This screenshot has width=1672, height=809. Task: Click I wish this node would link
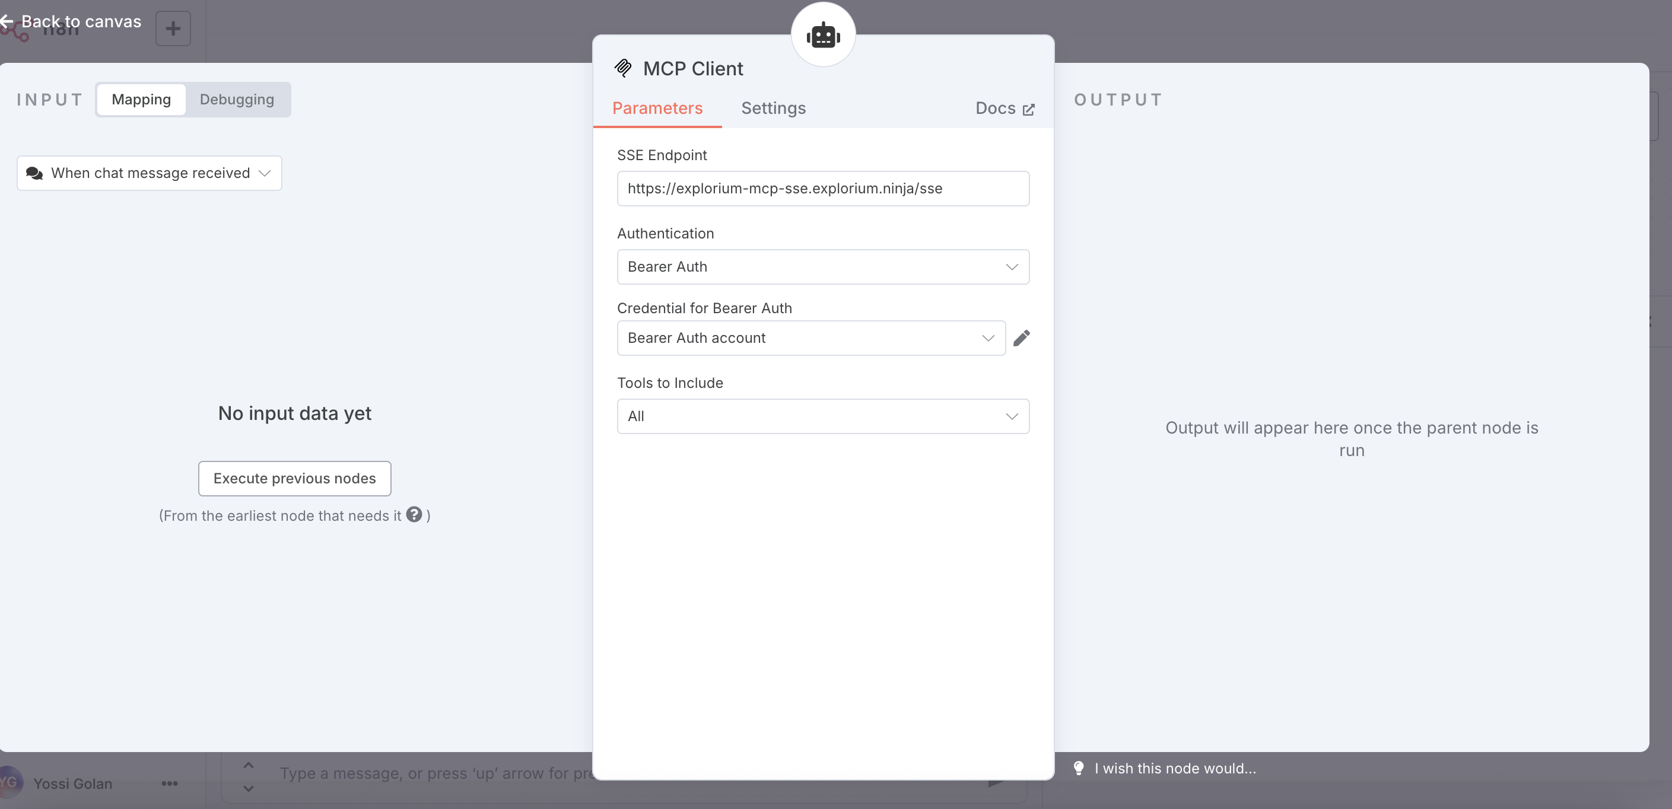(1174, 768)
